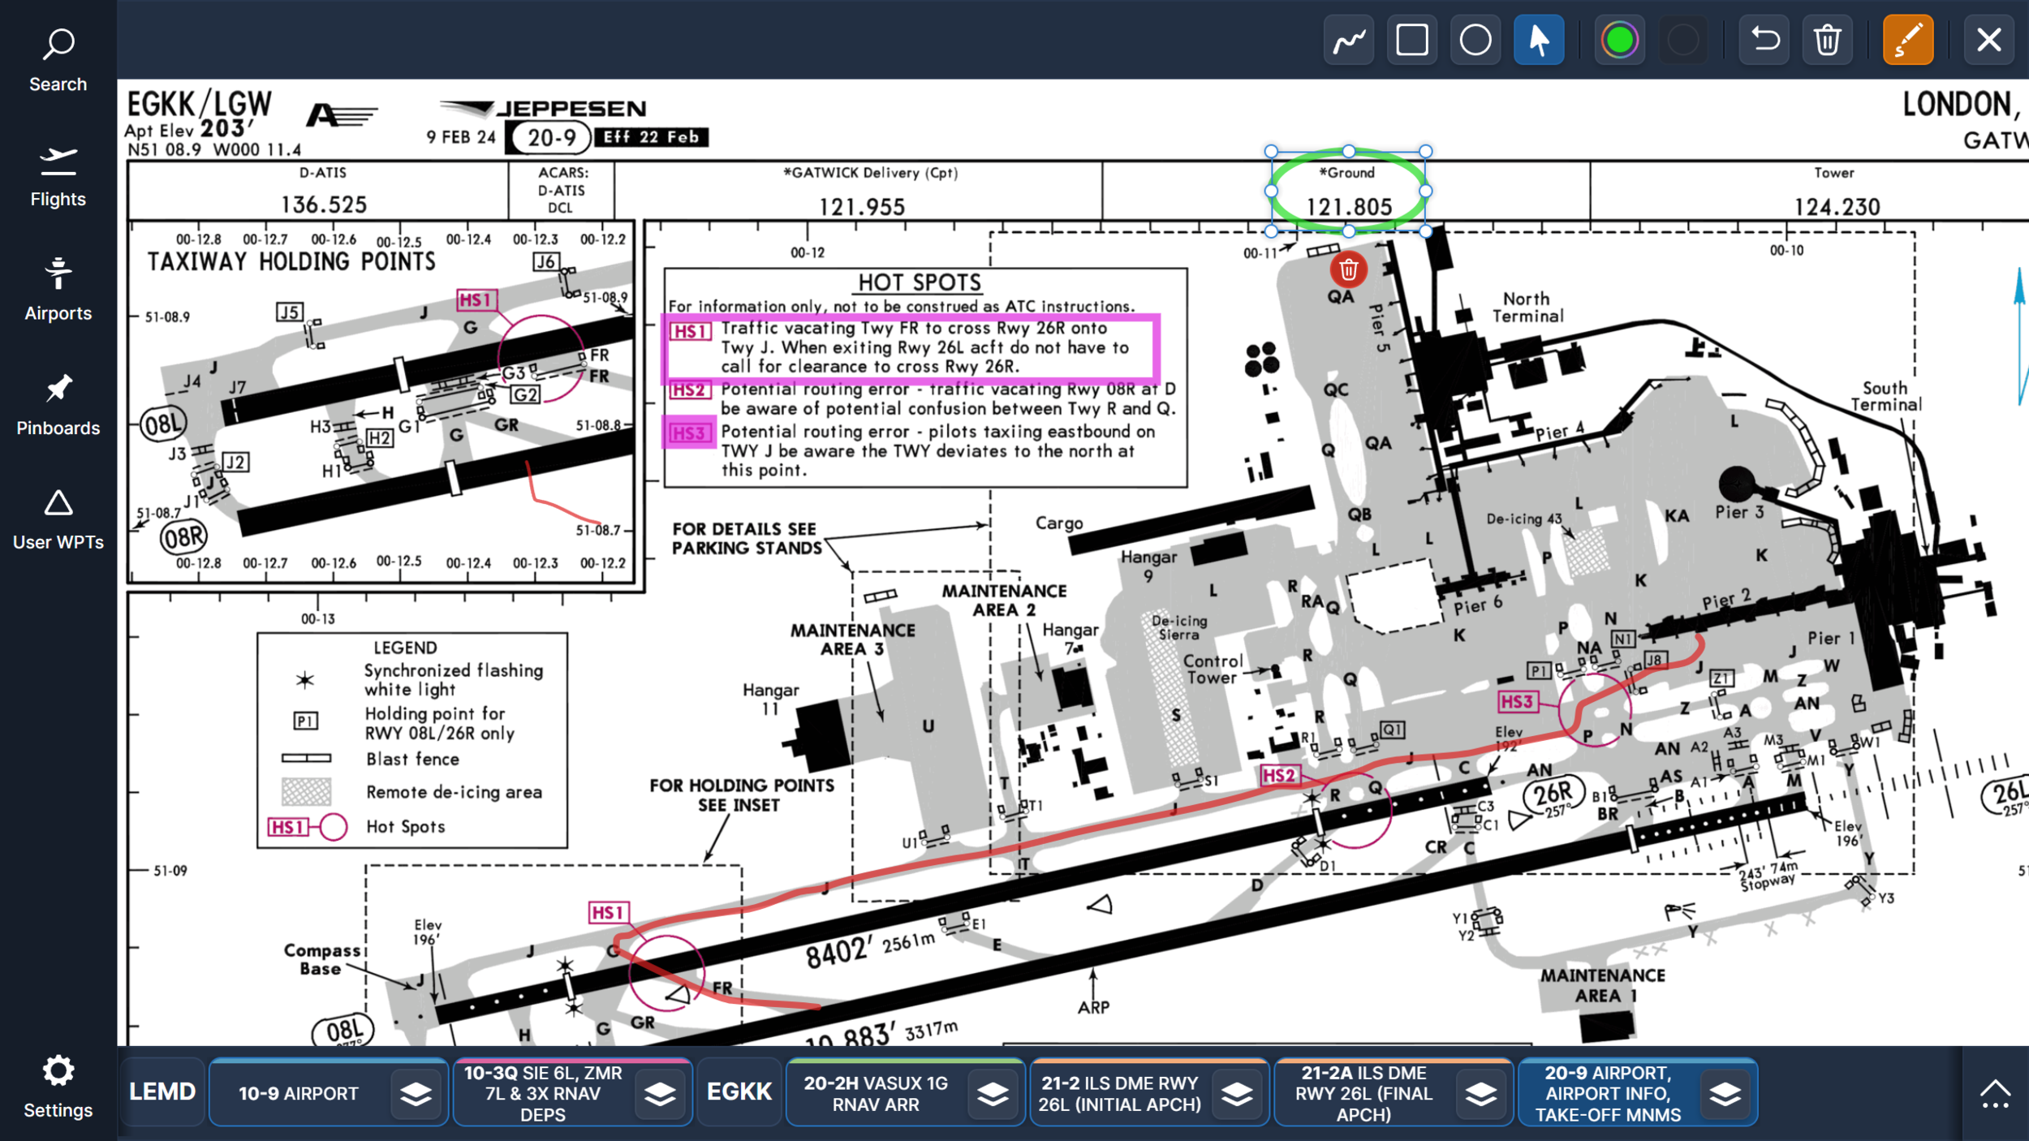Open the 21-2A ILS DME FINAL APCH chart
The height and width of the screenshot is (1141, 2029).
[x=1363, y=1091]
